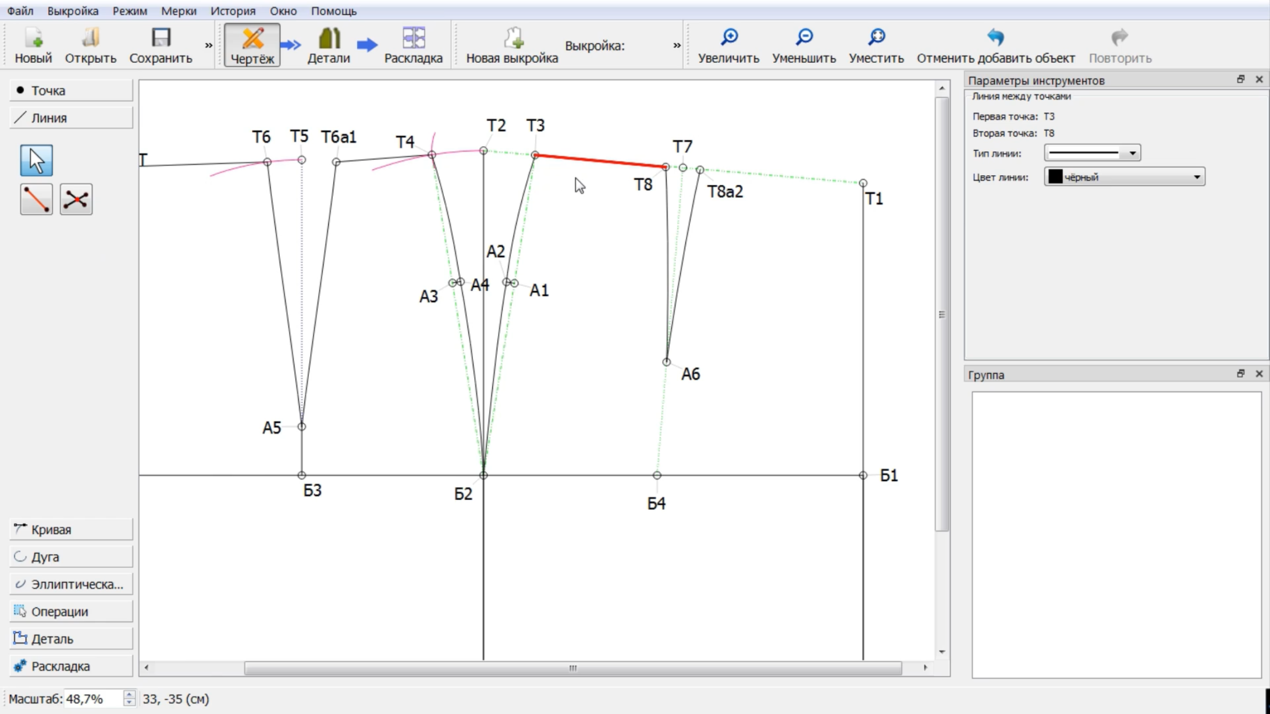The height and width of the screenshot is (714, 1270).
Task: Click the Повторить redo icon
Action: click(1120, 45)
